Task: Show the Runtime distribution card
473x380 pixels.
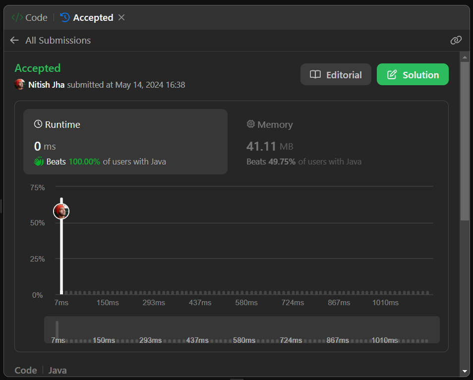Action: 125,141
